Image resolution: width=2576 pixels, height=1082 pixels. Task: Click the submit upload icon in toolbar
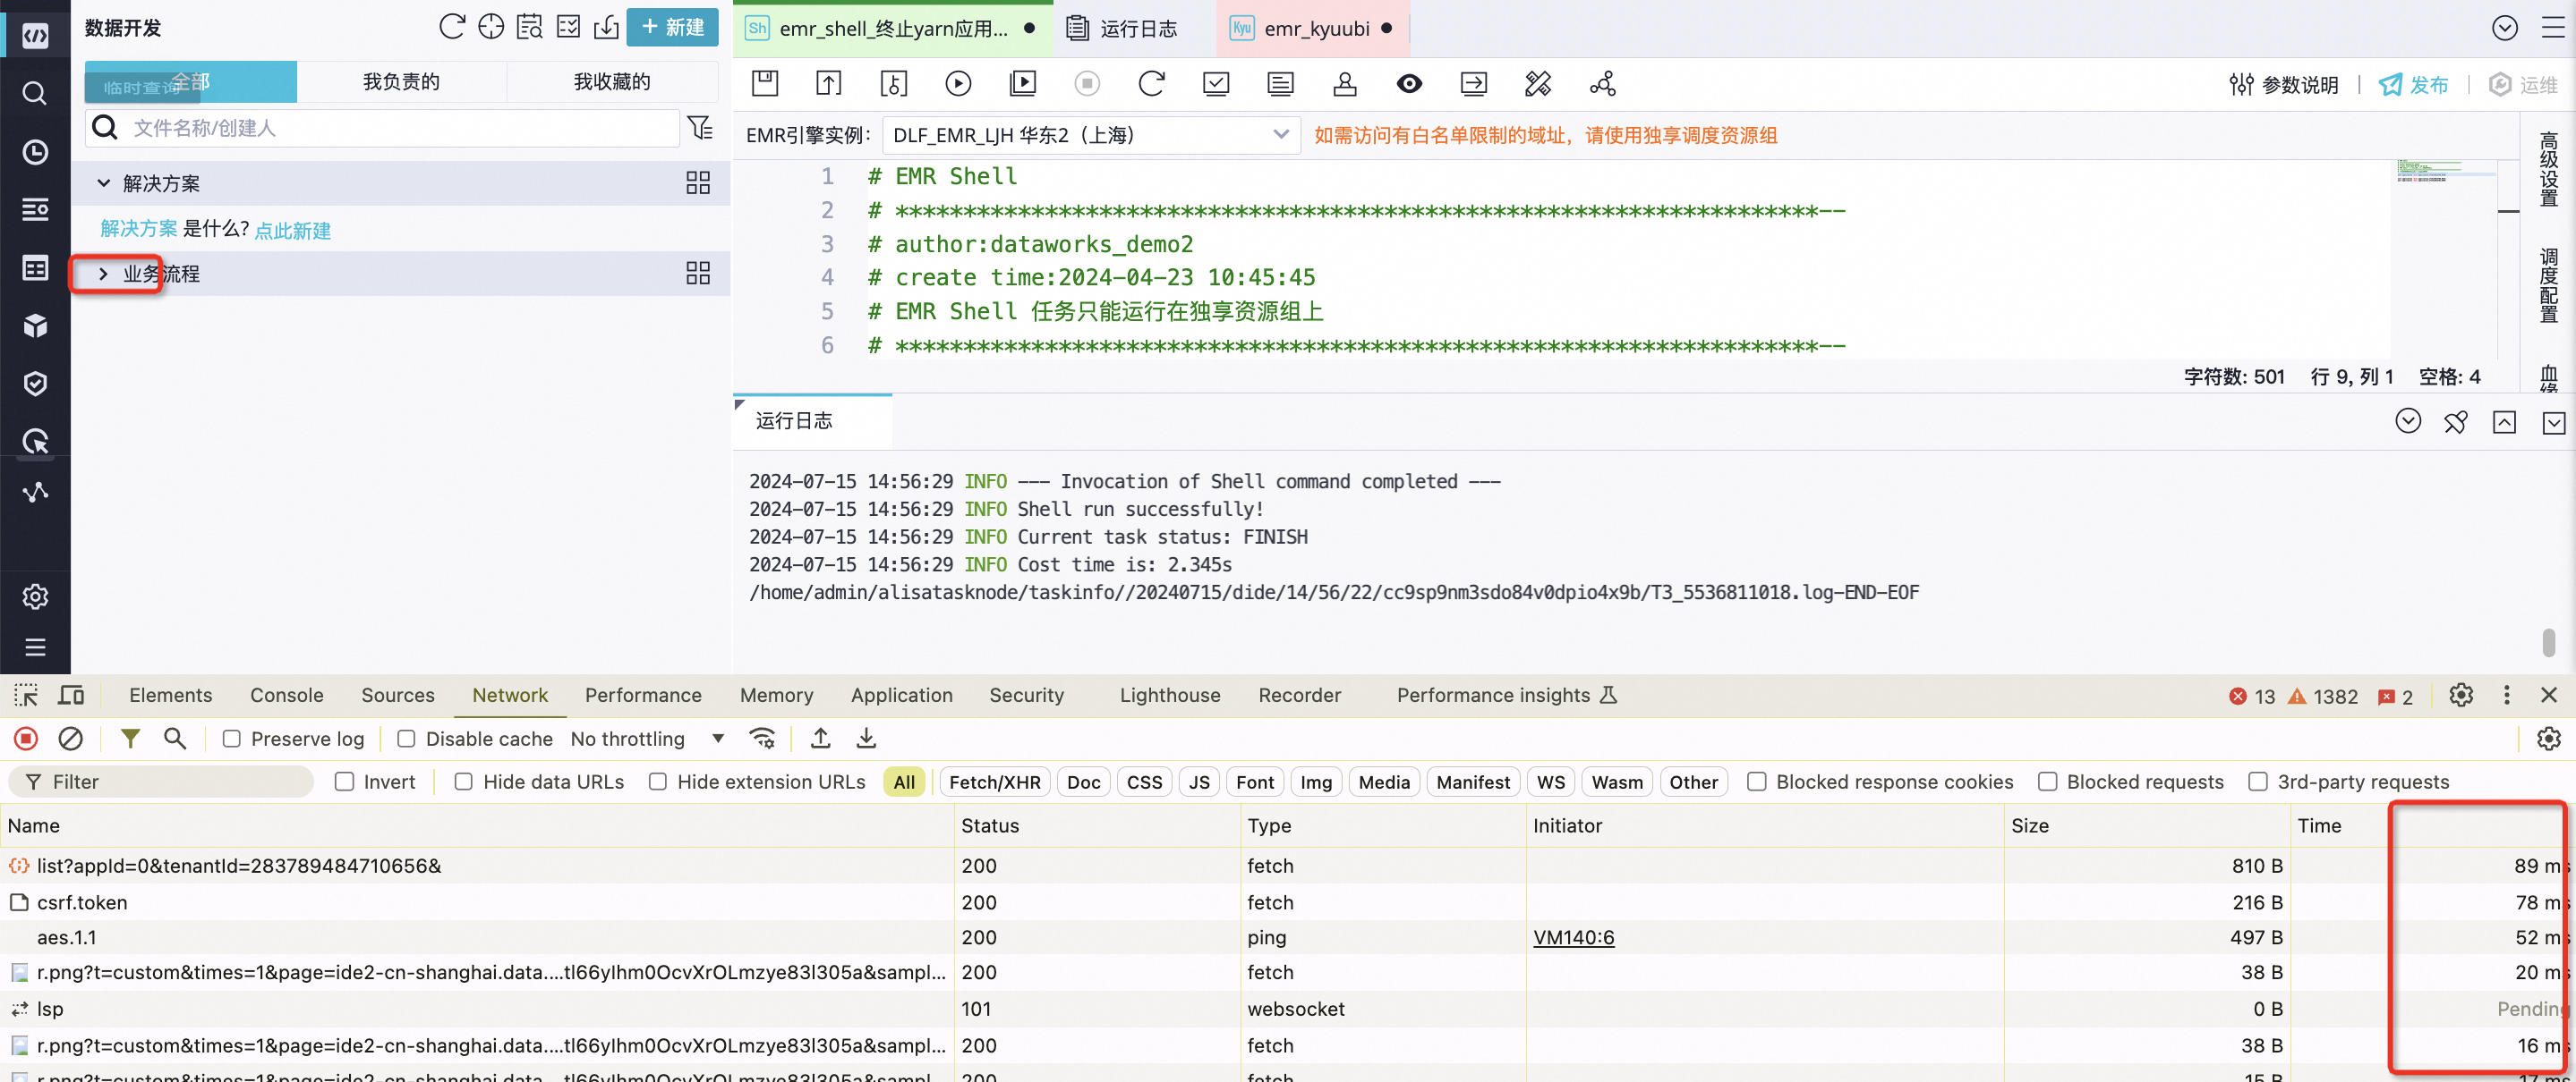tap(829, 84)
